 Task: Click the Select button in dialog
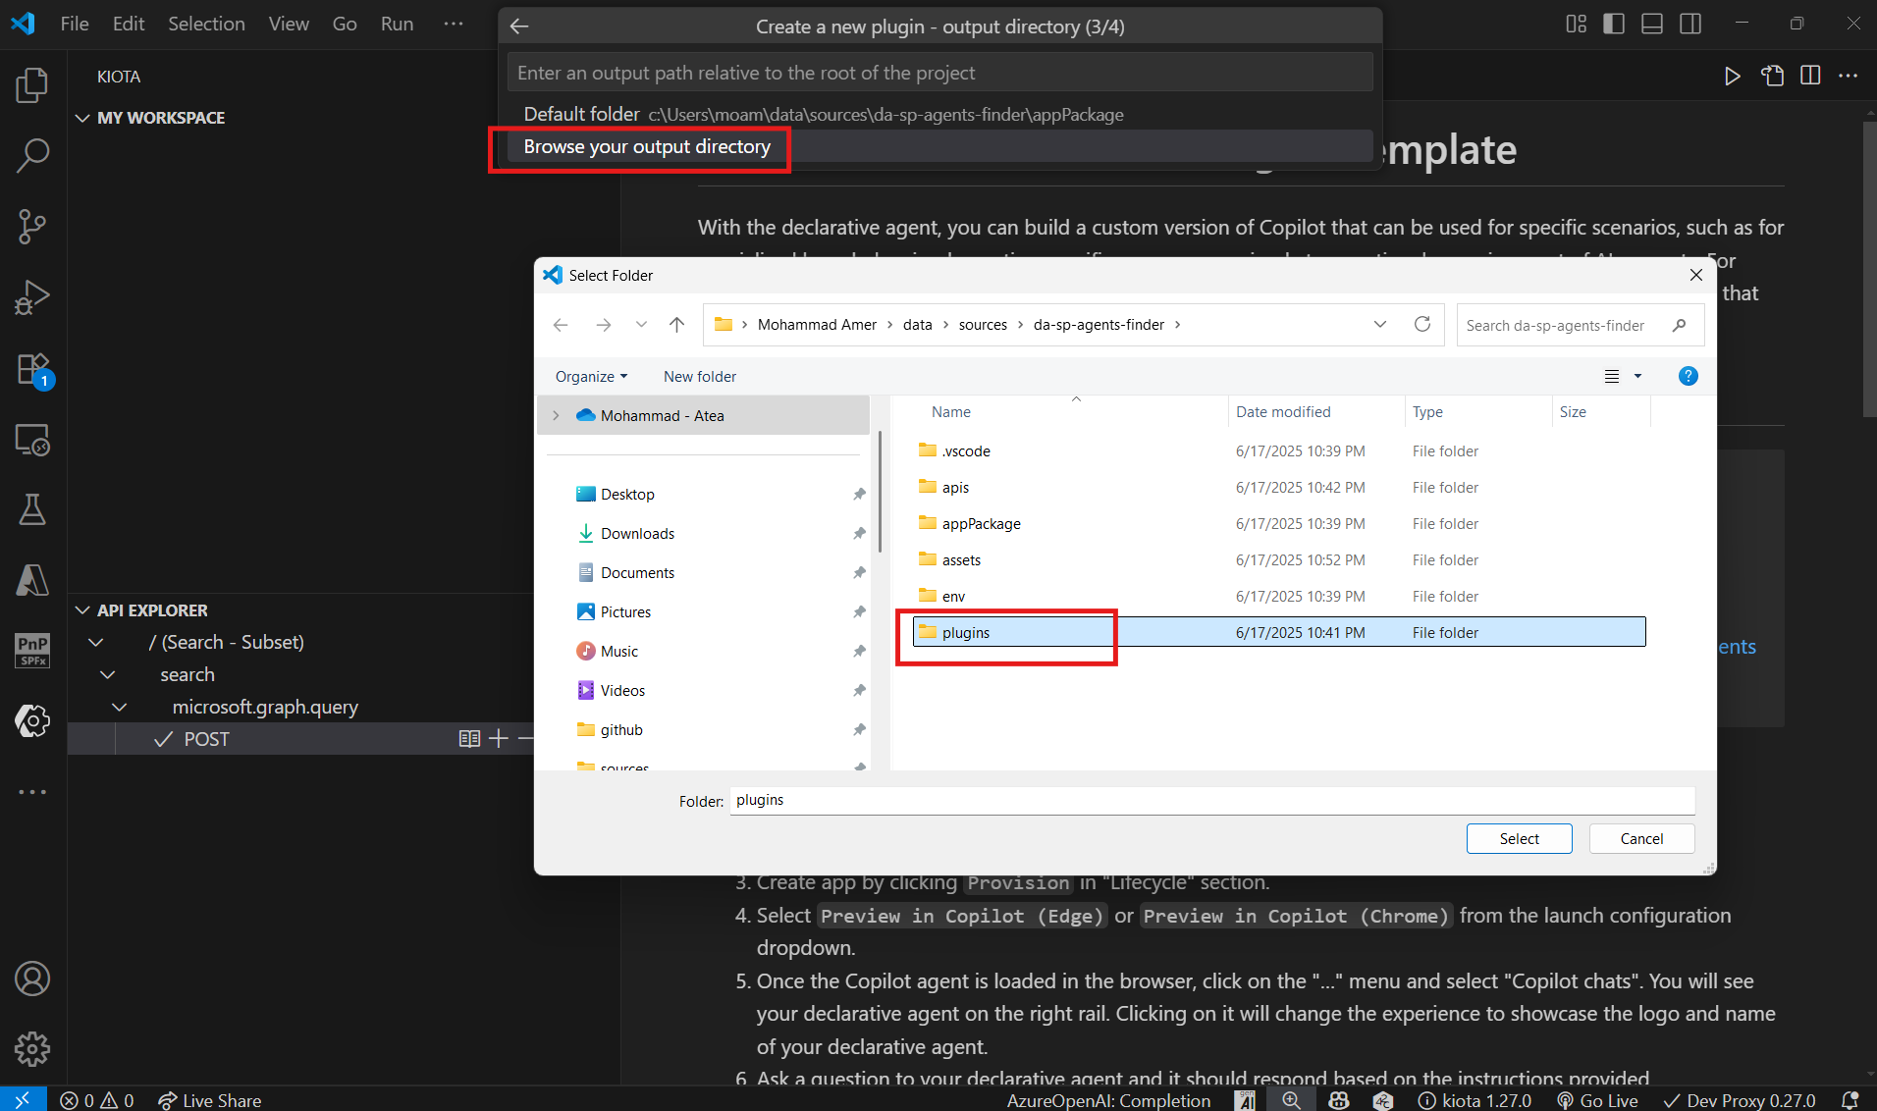click(1519, 838)
